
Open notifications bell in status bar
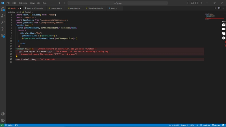[223, 125]
